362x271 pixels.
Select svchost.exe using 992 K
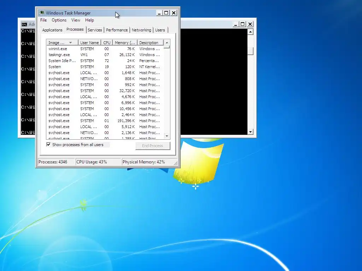pyautogui.click(x=105, y=85)
